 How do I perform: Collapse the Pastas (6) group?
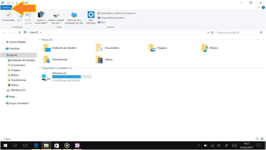tap(40, 40)
